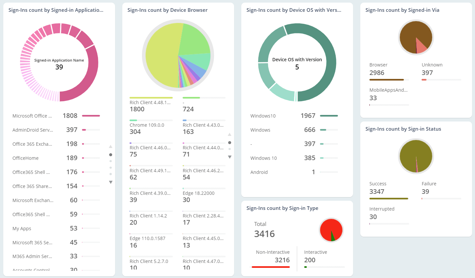
Task: Select the dark pagination dot beside the browser legend
Action: (229, 142)
